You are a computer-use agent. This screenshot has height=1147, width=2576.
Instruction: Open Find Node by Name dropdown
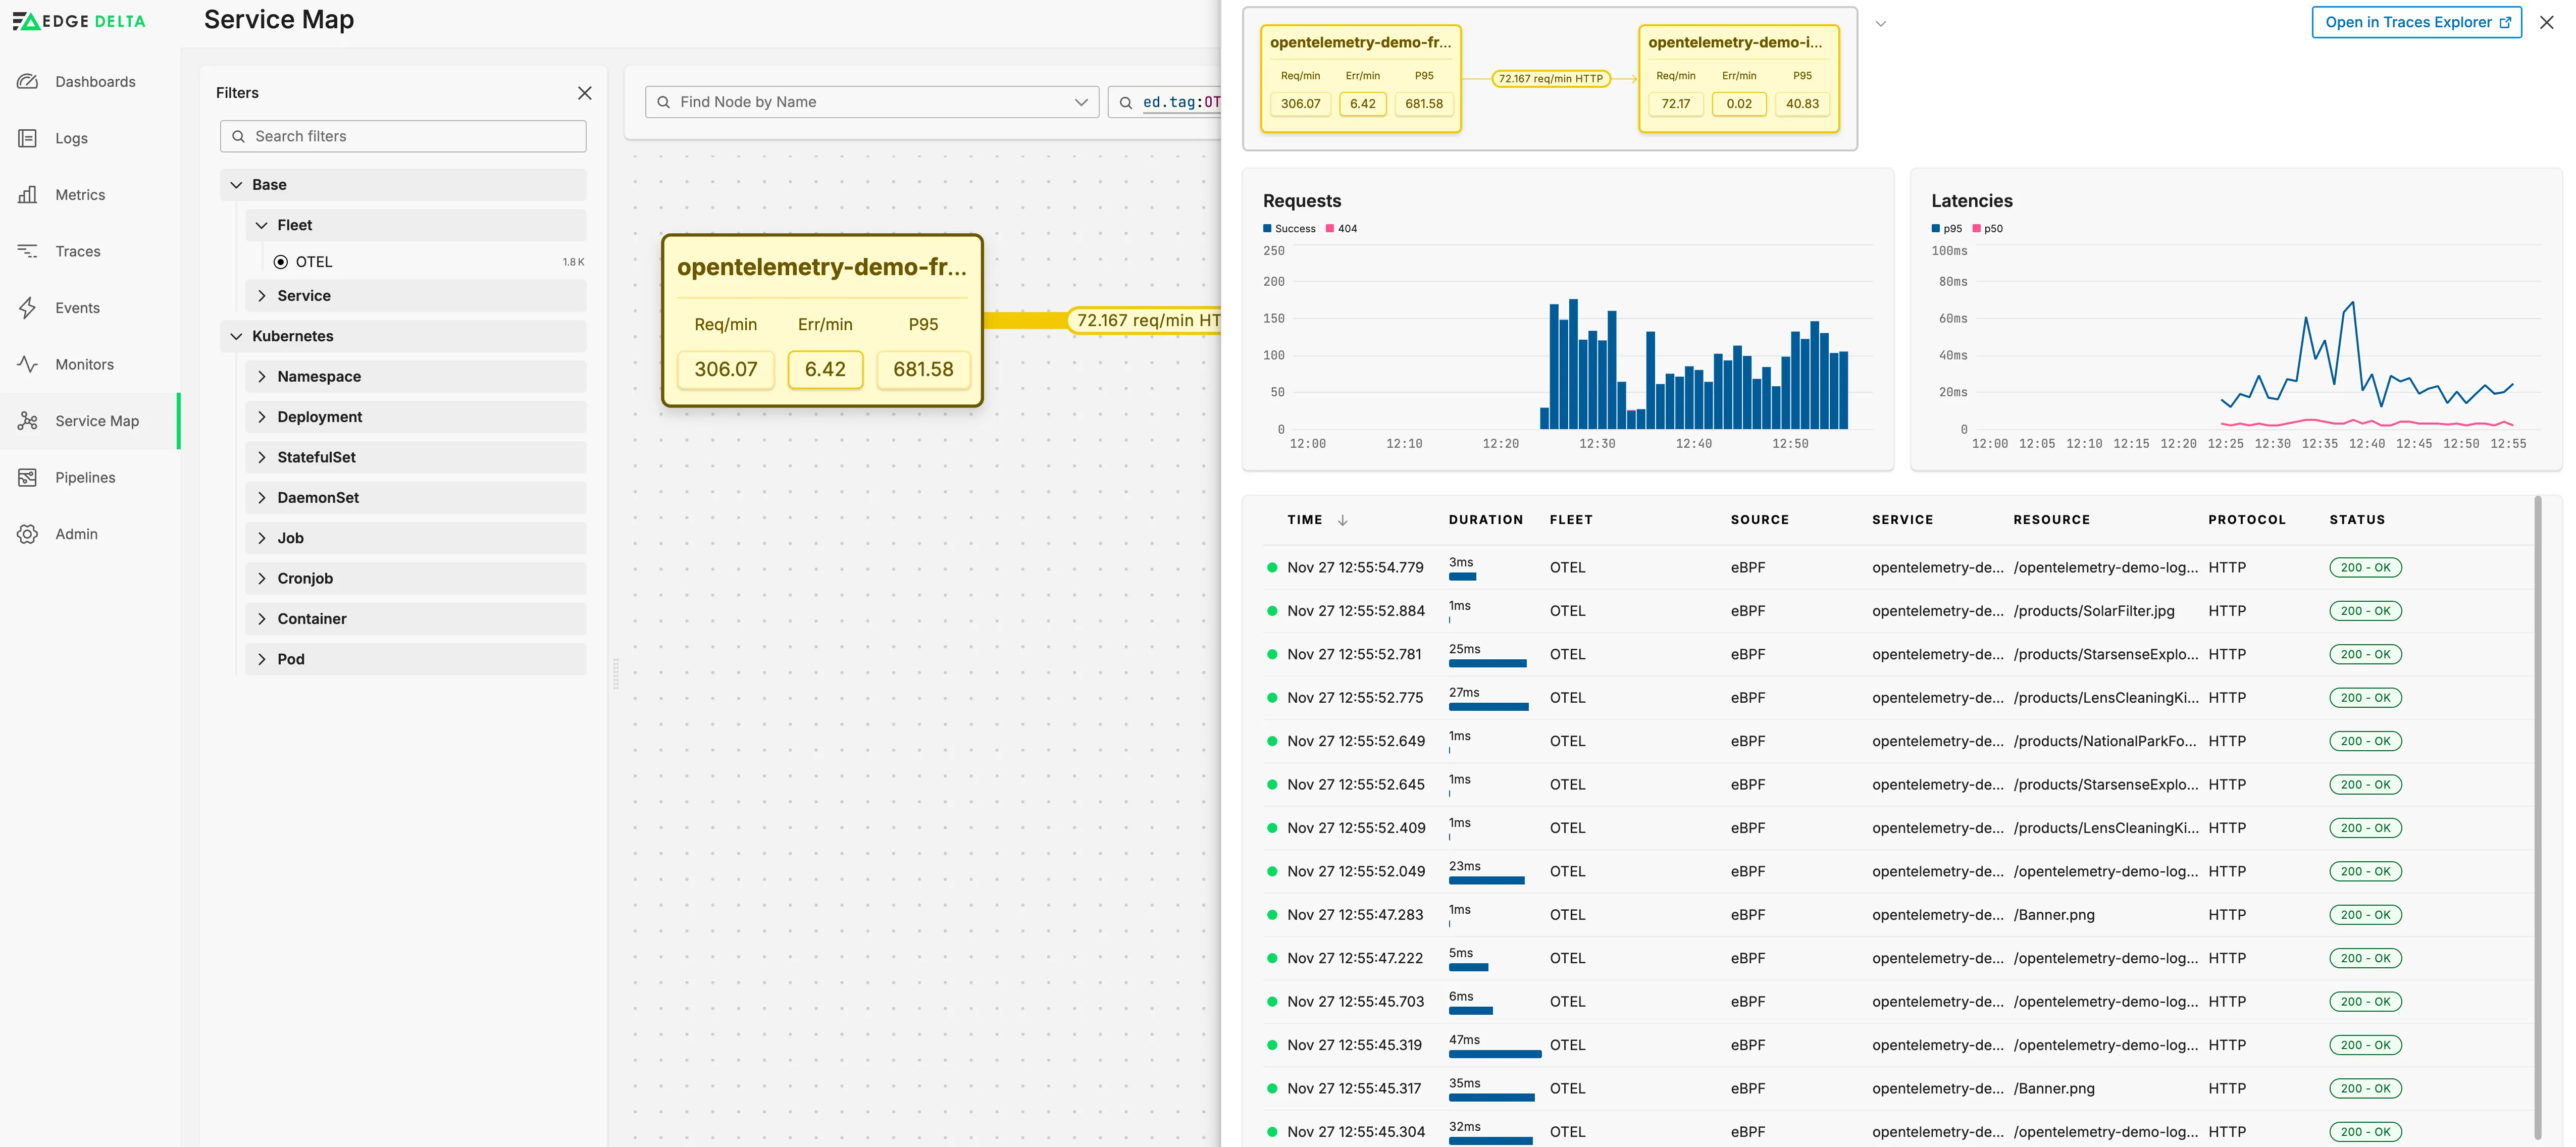click(x=1081, y=102)
